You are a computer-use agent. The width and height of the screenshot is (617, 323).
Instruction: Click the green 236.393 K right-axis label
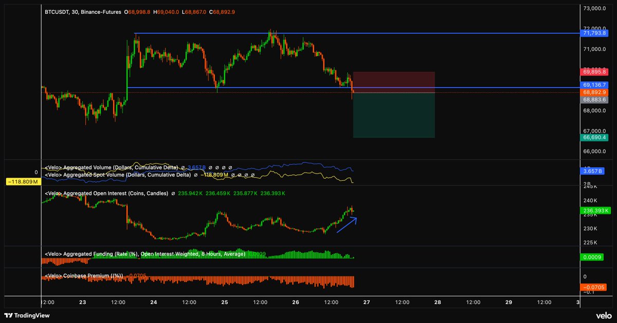pos(594,211)
